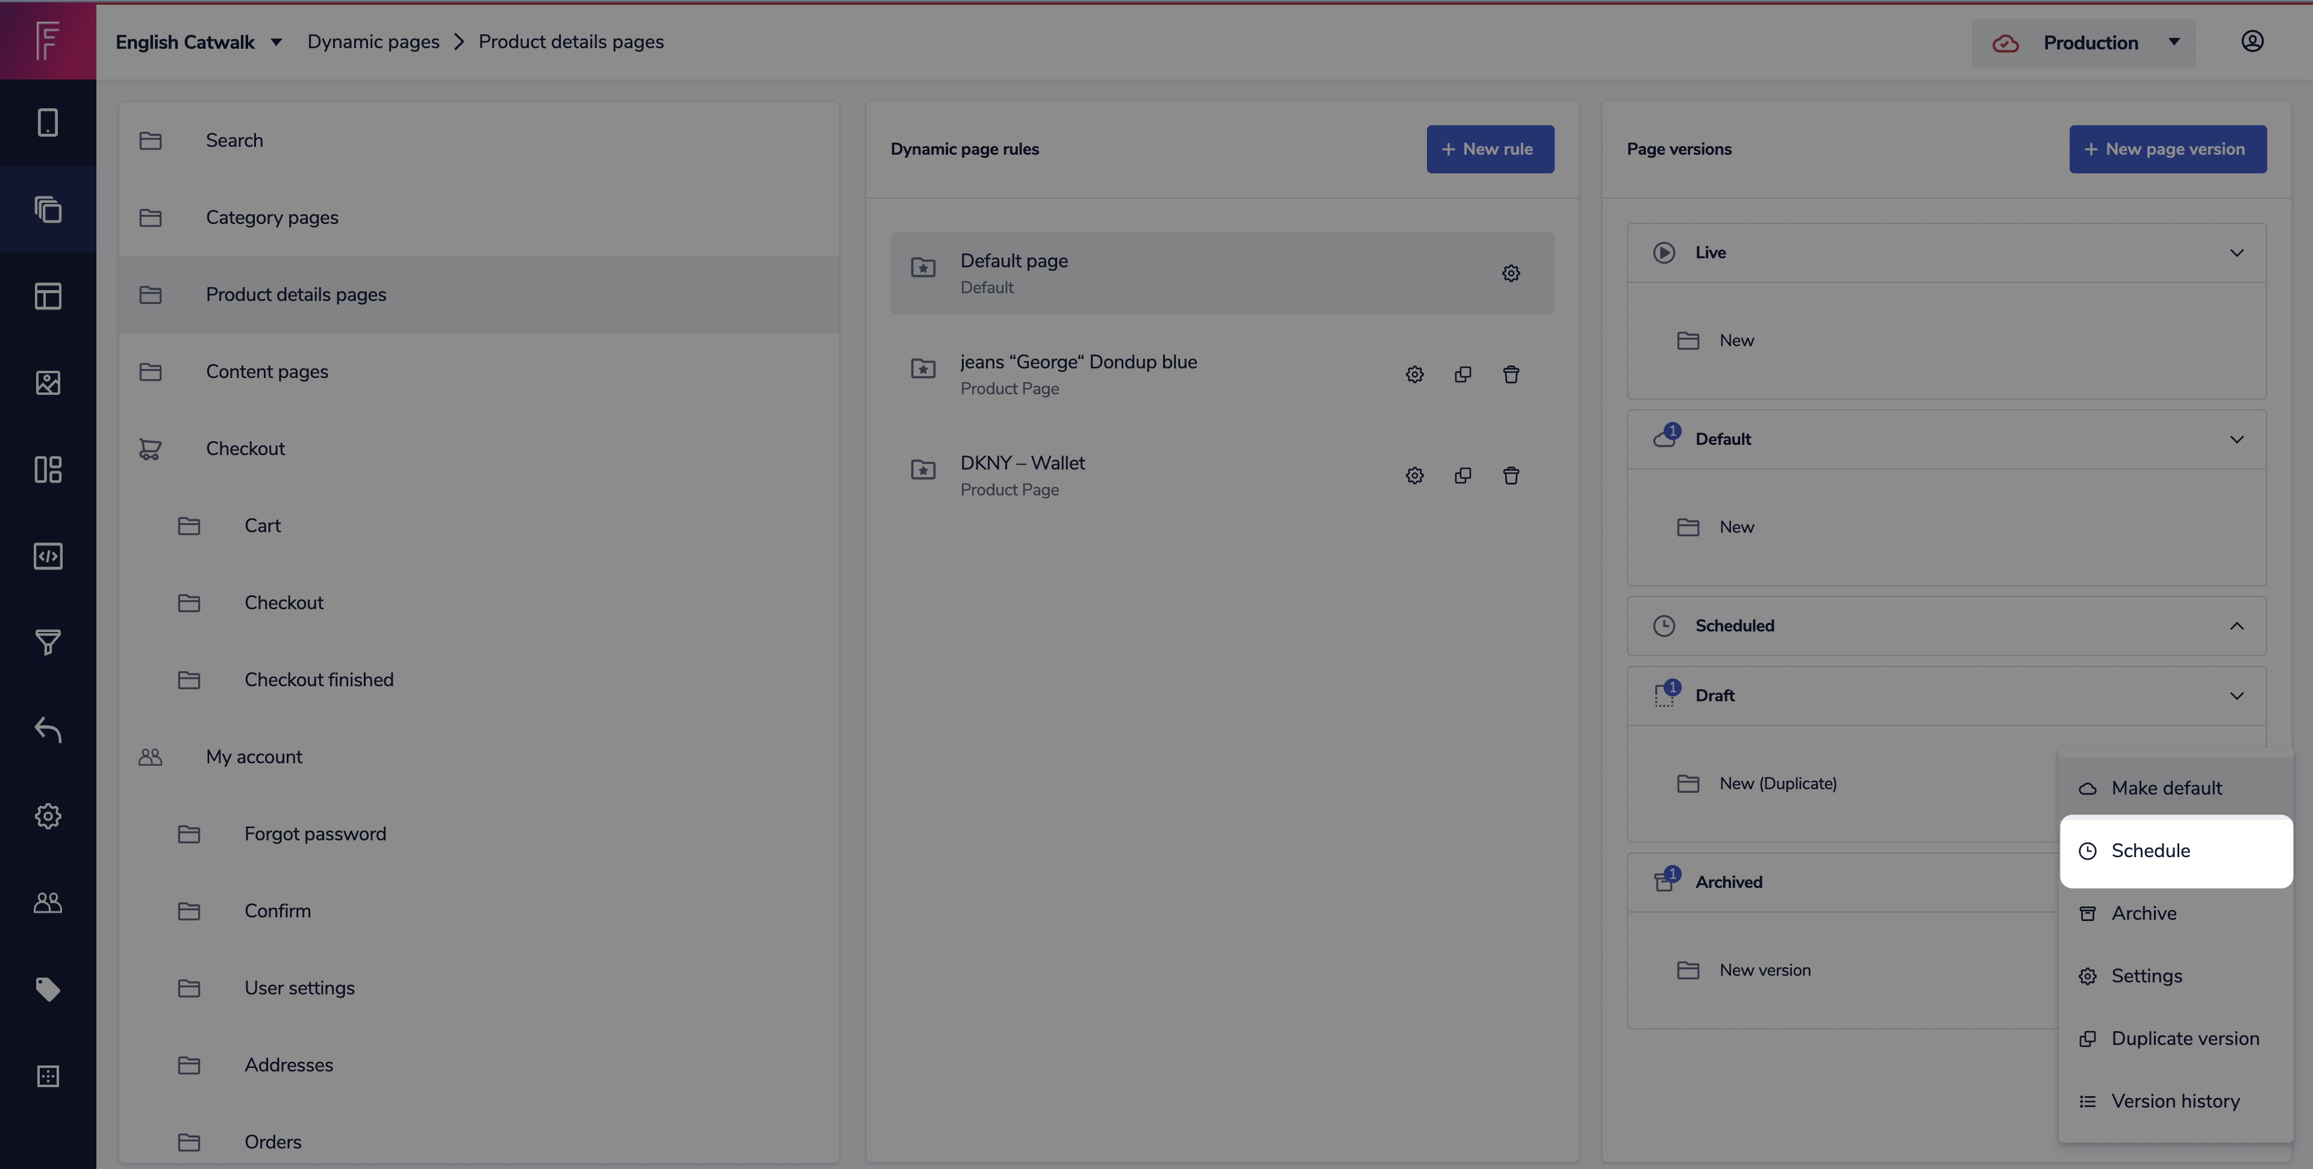Open the code editor sidebar icon
This screenshot has width=2313, height=1169.
coord(48,556)
